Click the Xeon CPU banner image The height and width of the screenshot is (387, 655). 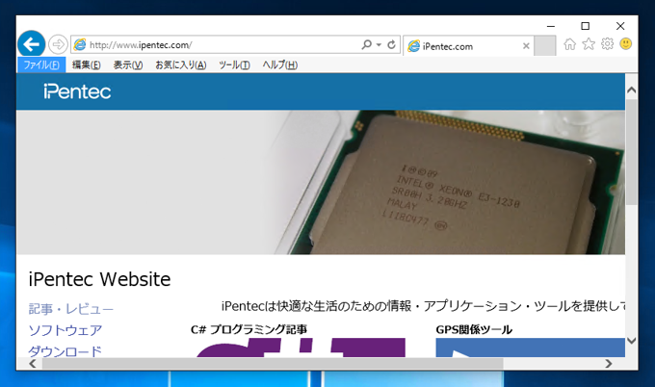(x=321, y=182)
